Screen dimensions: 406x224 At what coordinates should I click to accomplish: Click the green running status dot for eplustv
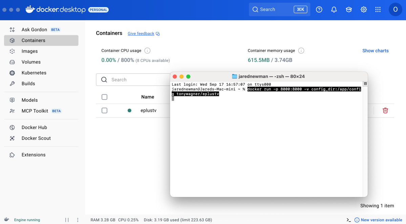pyautogui.click(x=129, y=110)
